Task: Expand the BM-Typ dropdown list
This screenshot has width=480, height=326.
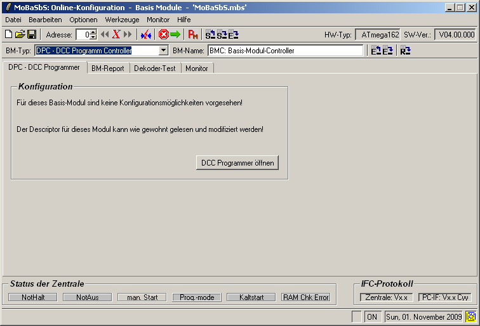Action: pos(163,51)
